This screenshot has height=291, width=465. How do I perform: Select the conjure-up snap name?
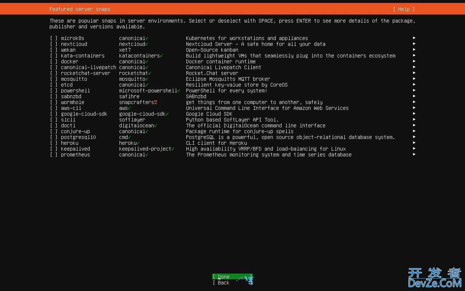(76, 131)
